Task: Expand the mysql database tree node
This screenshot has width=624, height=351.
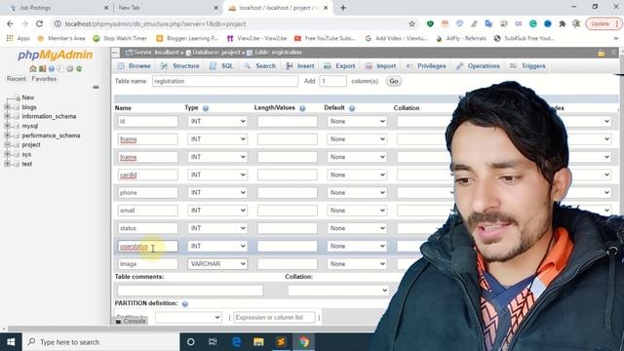Action: 7,126
